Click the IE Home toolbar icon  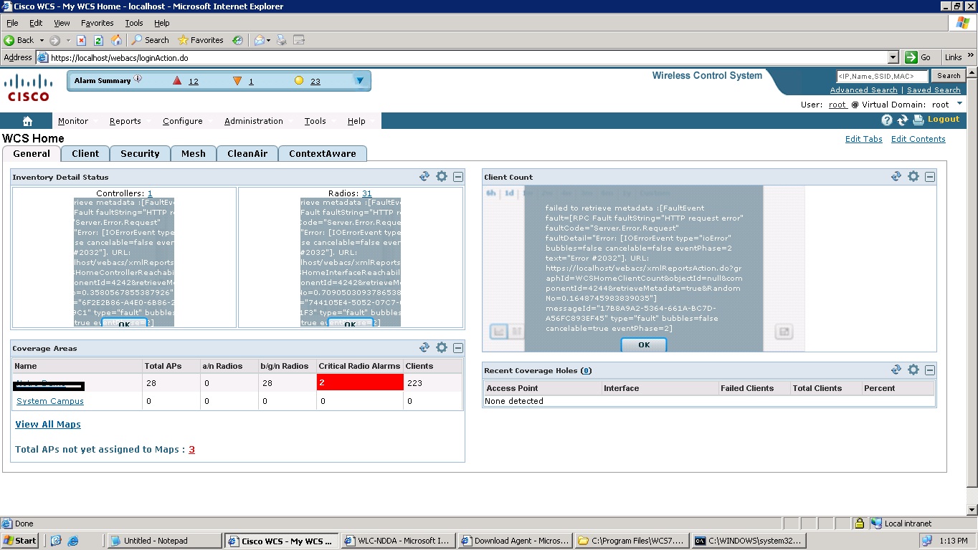click(x=117, y=40)
